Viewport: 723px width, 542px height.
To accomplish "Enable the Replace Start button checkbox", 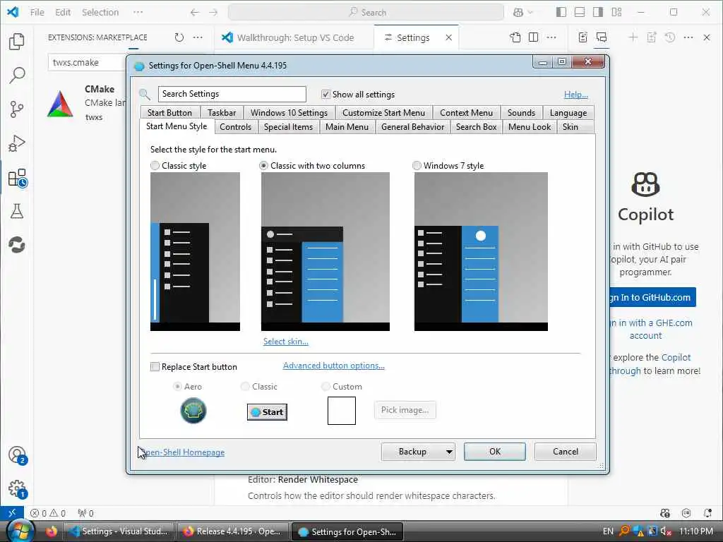I will point(155,367).
